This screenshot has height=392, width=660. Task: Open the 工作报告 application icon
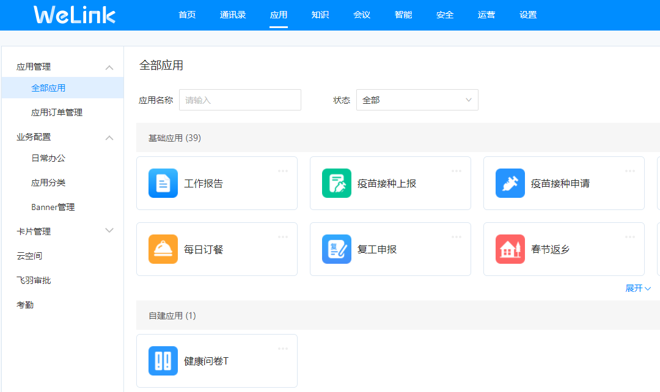click(163, 183)
